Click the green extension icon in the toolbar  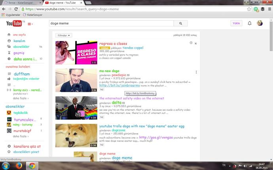click(256, 9)
